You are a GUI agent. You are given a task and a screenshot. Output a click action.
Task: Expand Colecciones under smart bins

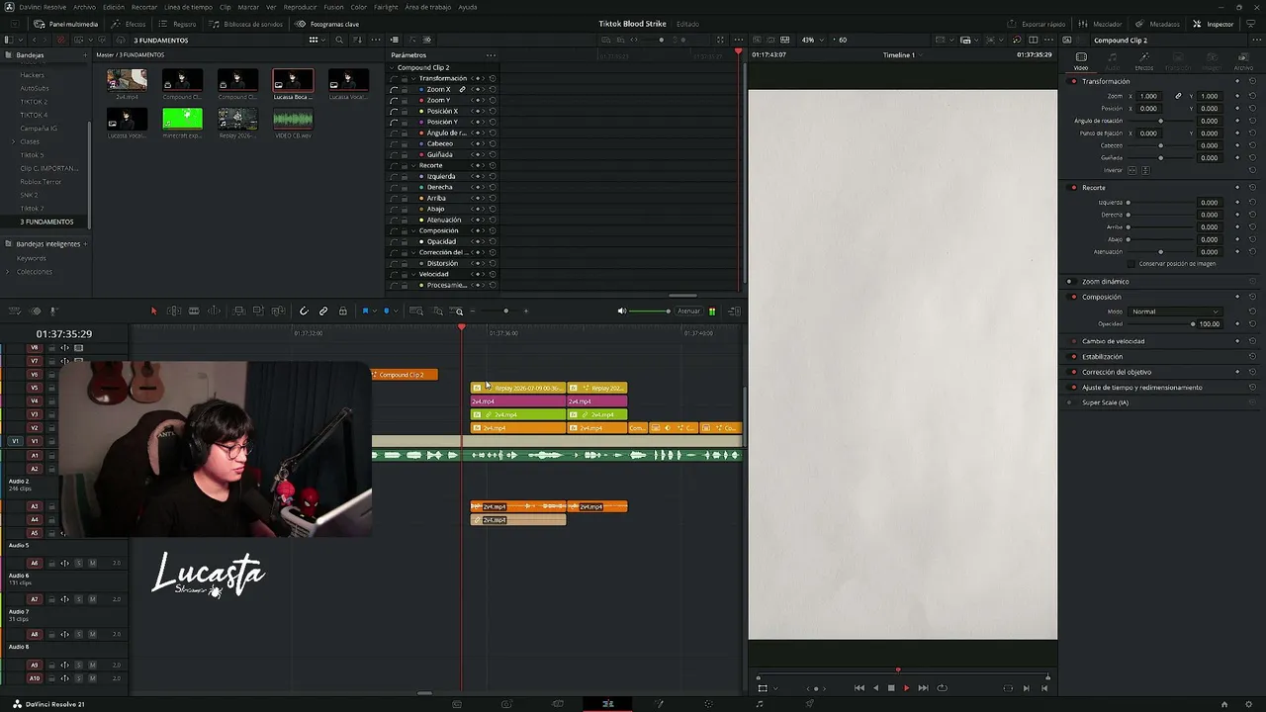point(9,272)
